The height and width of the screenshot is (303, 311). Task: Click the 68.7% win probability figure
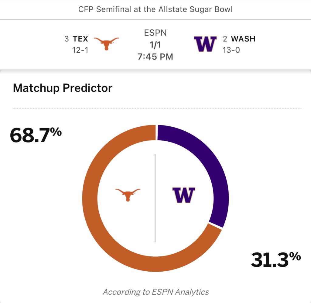(x=36, y=135)
